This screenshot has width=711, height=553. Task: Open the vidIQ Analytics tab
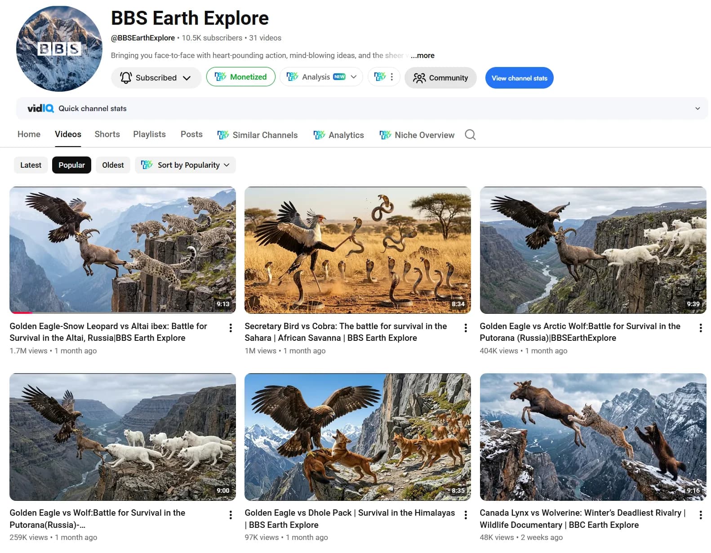click(338, 135)
